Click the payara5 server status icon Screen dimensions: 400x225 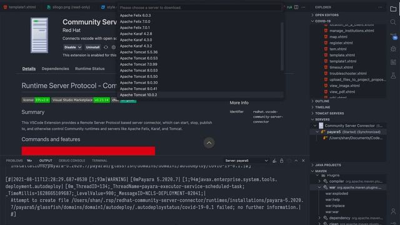pyautogui.click(x=323, y=132)
